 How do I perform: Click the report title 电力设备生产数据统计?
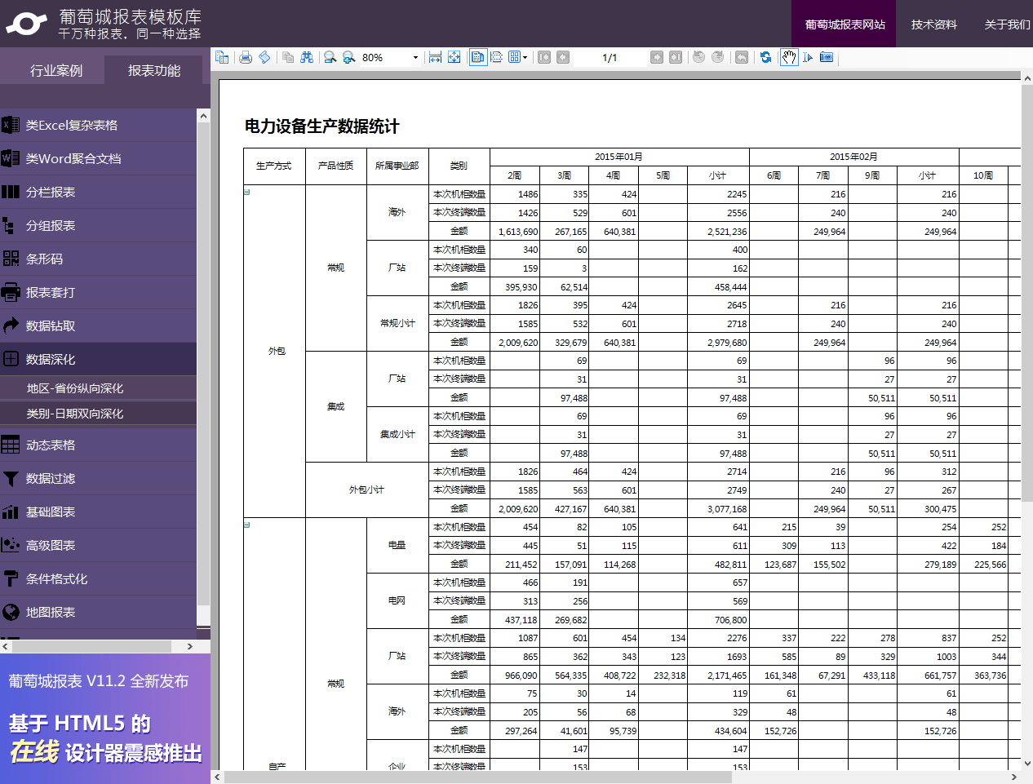click(x=321, y=126)
